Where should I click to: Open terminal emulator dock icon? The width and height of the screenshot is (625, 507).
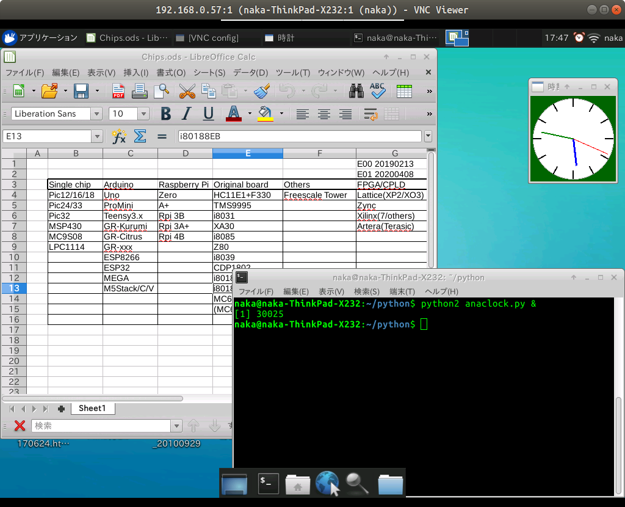(269, 484)
